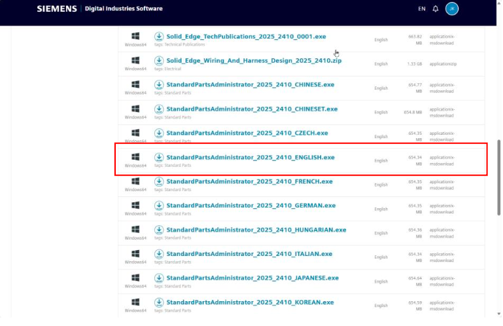
Task: Click download icon for StandardPartsAdministrator CHINESET.exe
Action: pyautogui.click(x=159, y=109)
